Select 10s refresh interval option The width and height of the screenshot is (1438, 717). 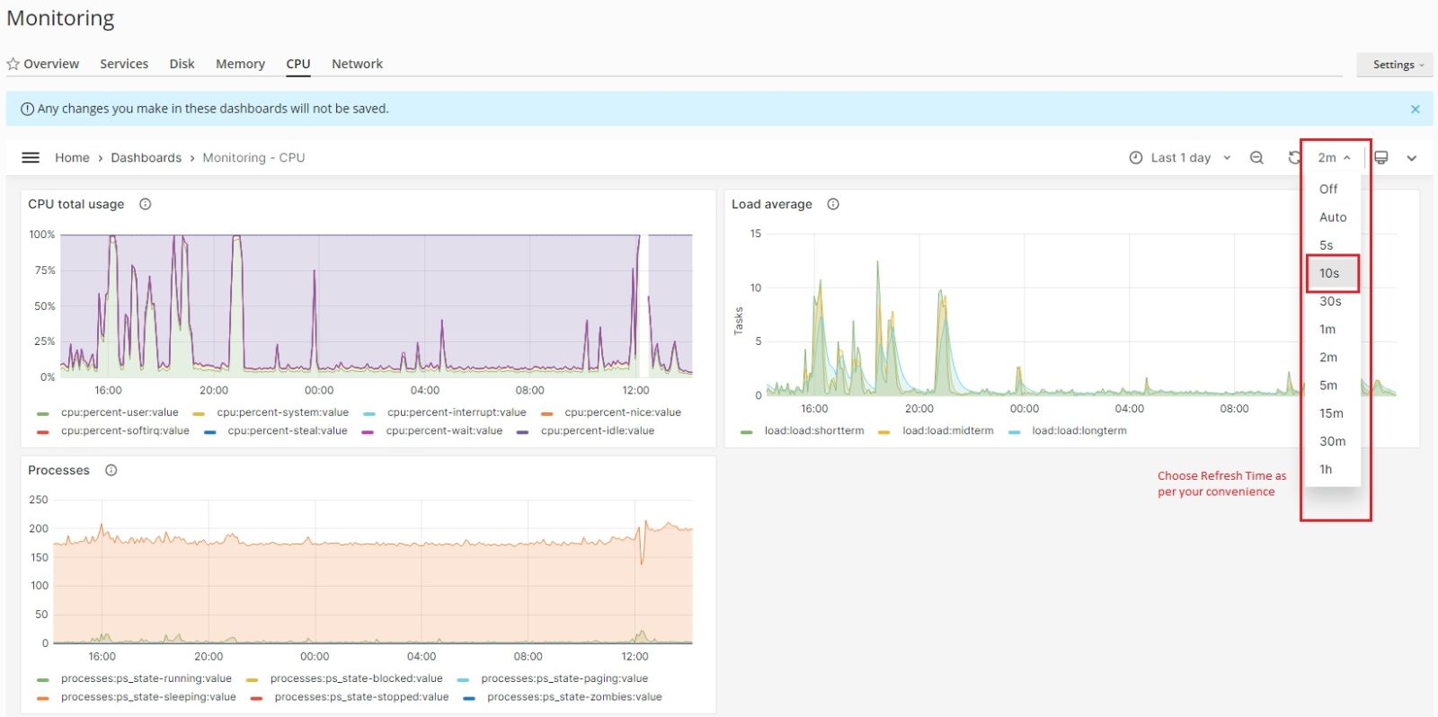(1329, 274)
